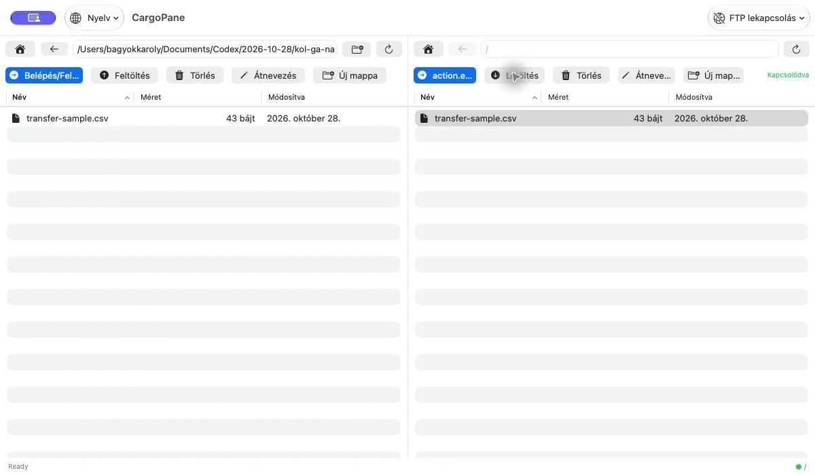This screenshot has height=475, width=815.
Task: Click the green Kapcsolódva status label
Action: pyautogui.click(x=788, y=75)
